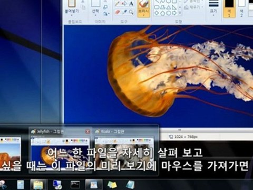Image resolution: width=253 pixels, height=190 pixels.
Task: Click the Jellyfish - 그림판 preview title
Action: (50, 131)
